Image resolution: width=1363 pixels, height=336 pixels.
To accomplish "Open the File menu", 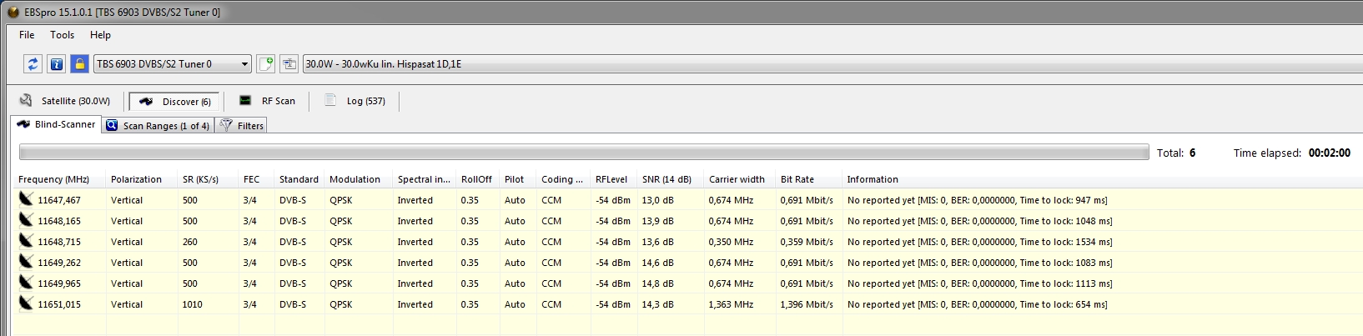I will coord(27,35).
